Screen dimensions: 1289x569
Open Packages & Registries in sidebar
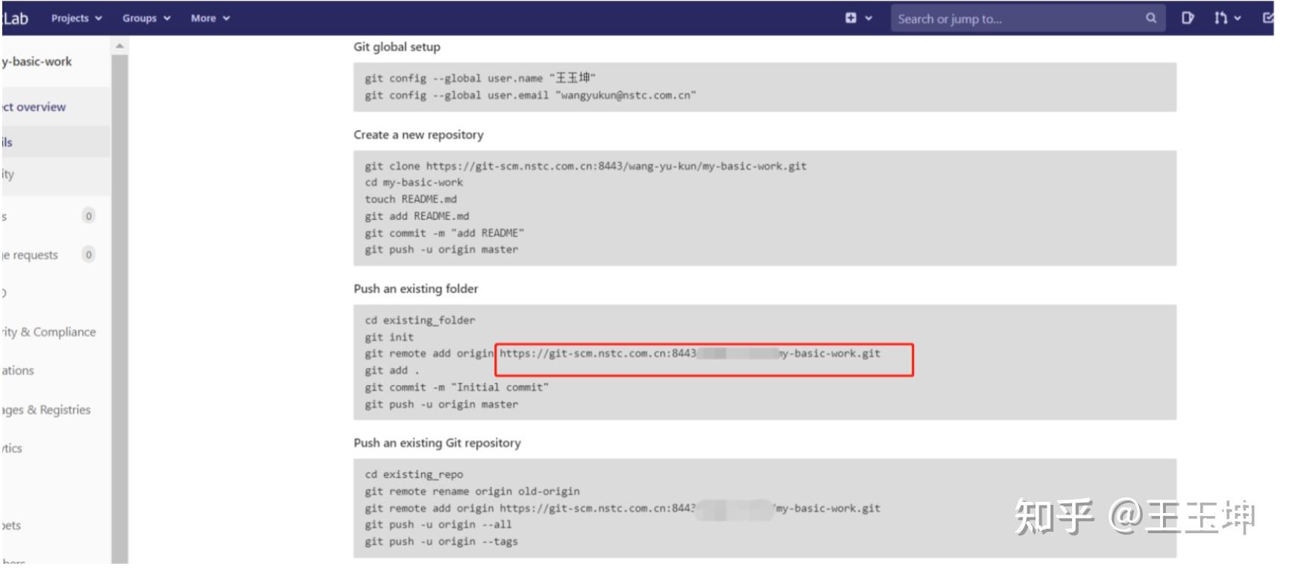coord(46,409)
